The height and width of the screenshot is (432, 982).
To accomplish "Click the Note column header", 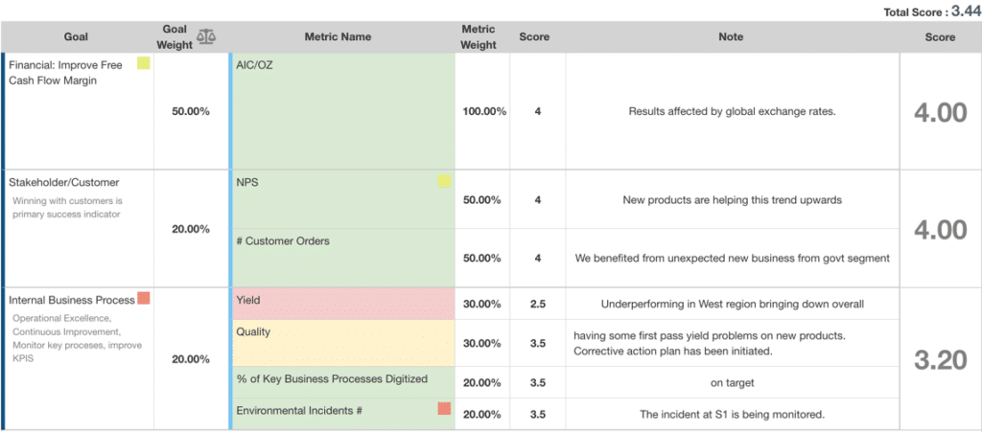I will tap(731, 37).
